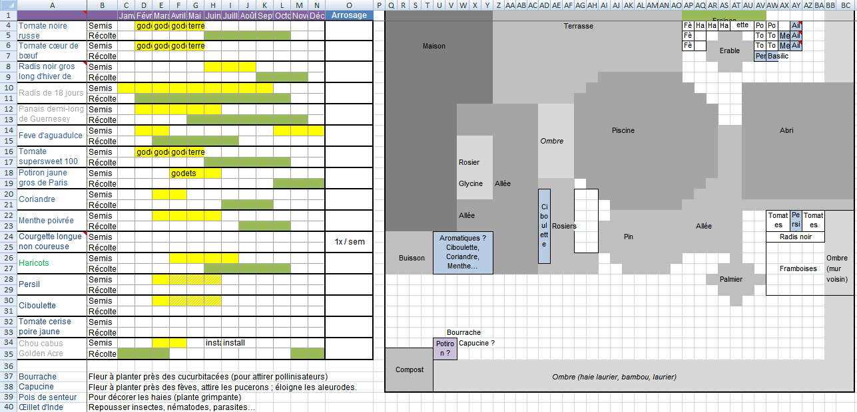Select the '1x / sem' watering cell
This screenshot has height=412, width=857.
(x=349, y=242)
